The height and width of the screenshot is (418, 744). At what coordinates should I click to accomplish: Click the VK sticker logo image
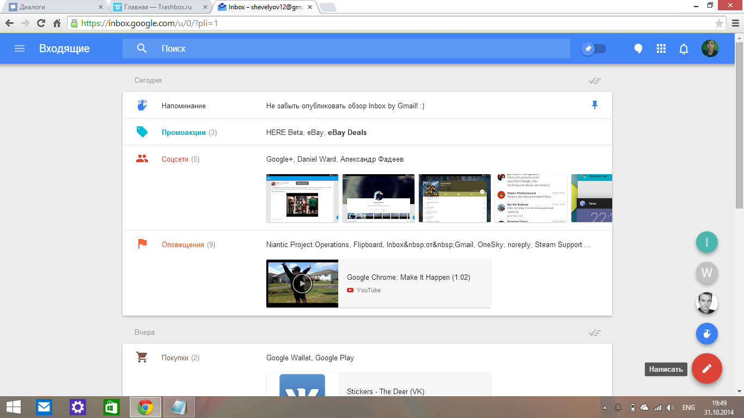click(302, 385)
